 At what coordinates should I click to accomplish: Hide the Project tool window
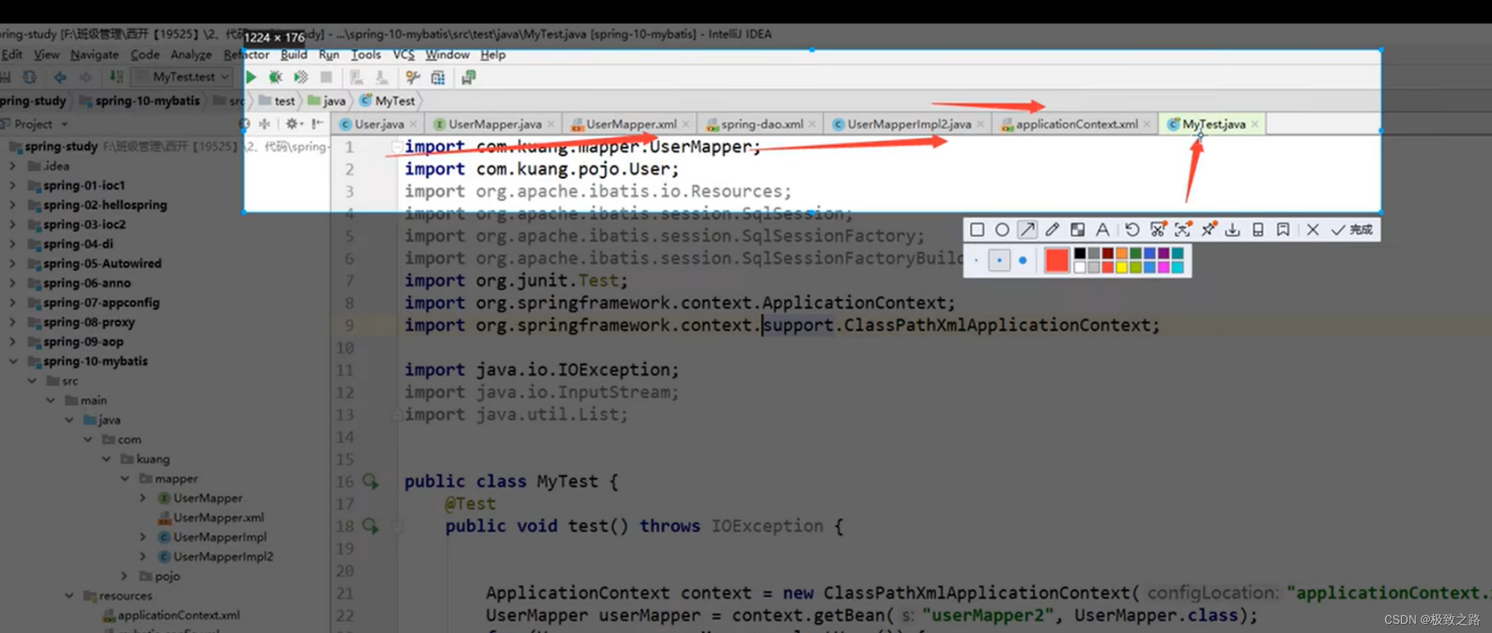click(x=317, y=124)
